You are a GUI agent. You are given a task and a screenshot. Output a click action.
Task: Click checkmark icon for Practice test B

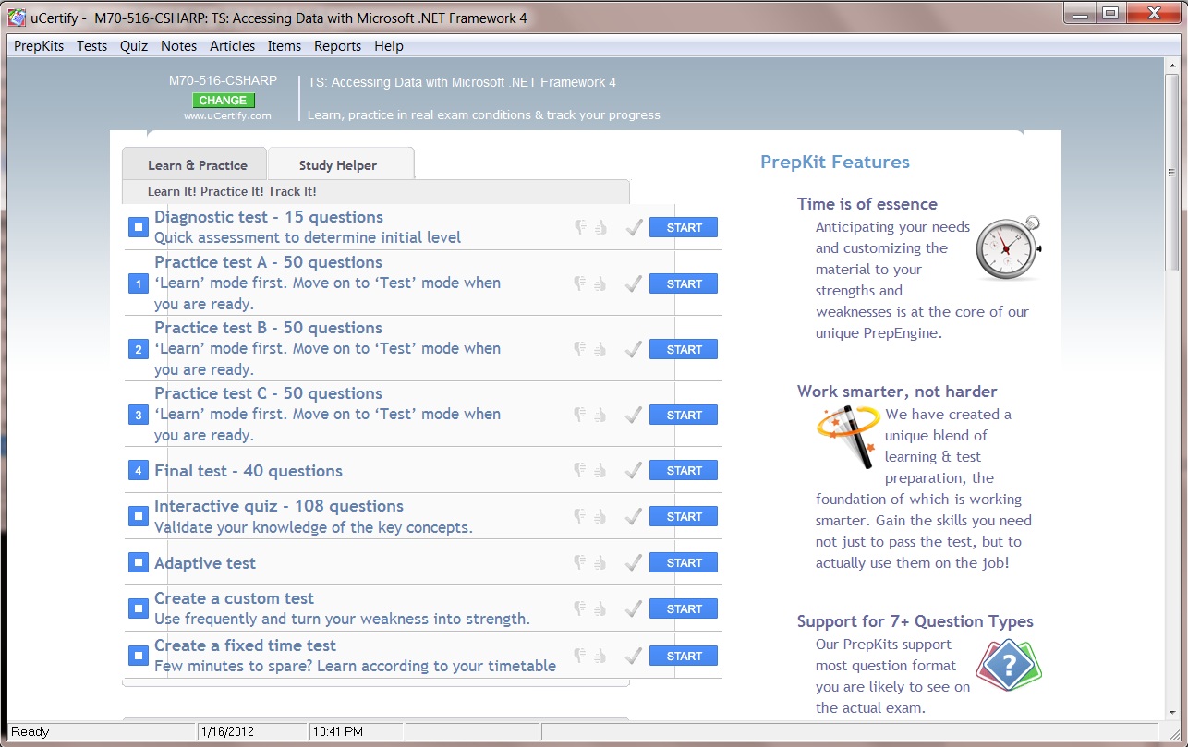pos(634,349)
